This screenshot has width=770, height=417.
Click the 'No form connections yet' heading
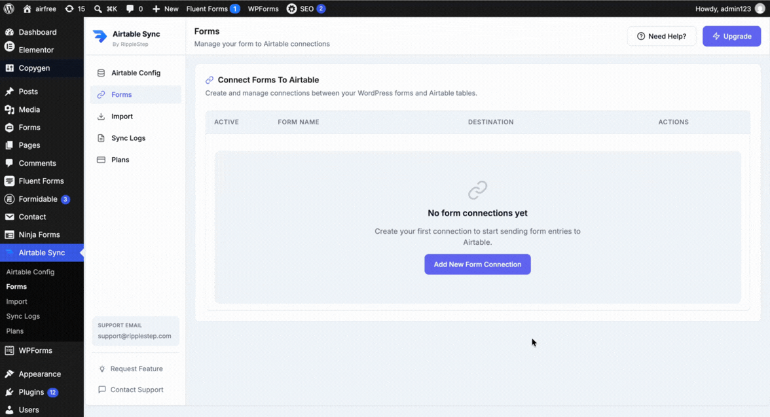point(477,213)
